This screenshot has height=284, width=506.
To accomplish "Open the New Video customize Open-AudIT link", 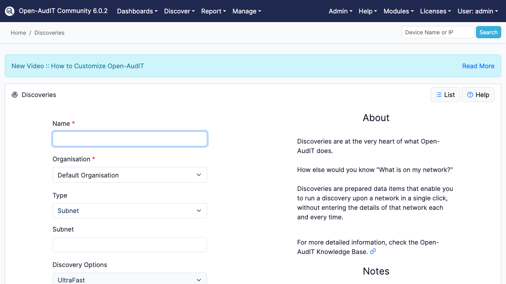I will (77, 66).
